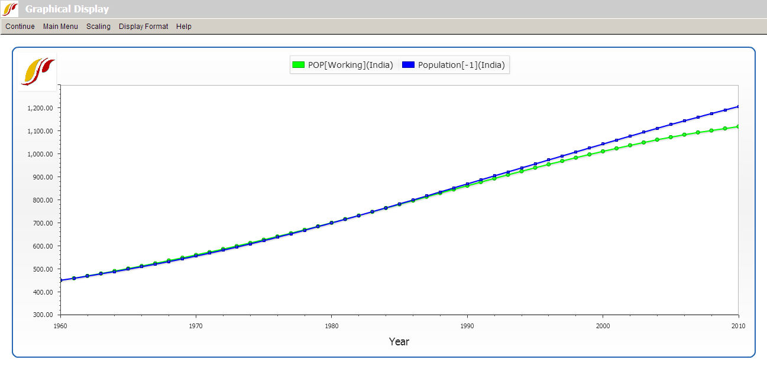This screenshot has height=366, width=767.
Task: Open the Scaling menu
Action: (98, 27)
